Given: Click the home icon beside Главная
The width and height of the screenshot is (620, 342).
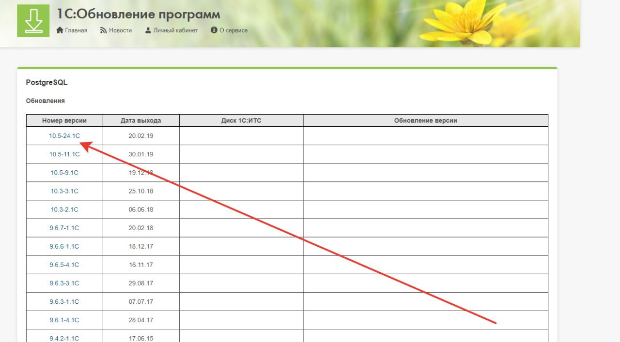Looking at the screenshot, I should [60, 30].
